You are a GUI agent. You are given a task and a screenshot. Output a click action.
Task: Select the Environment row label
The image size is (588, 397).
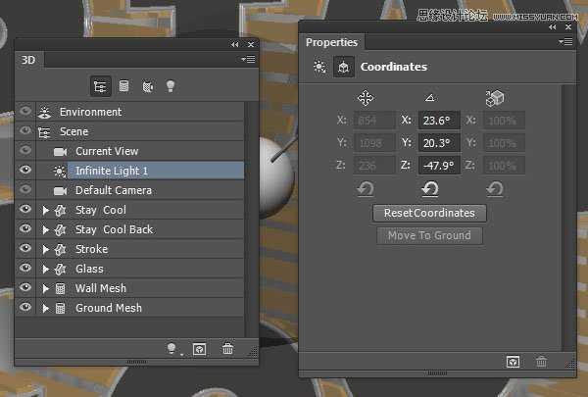(90, 112)
